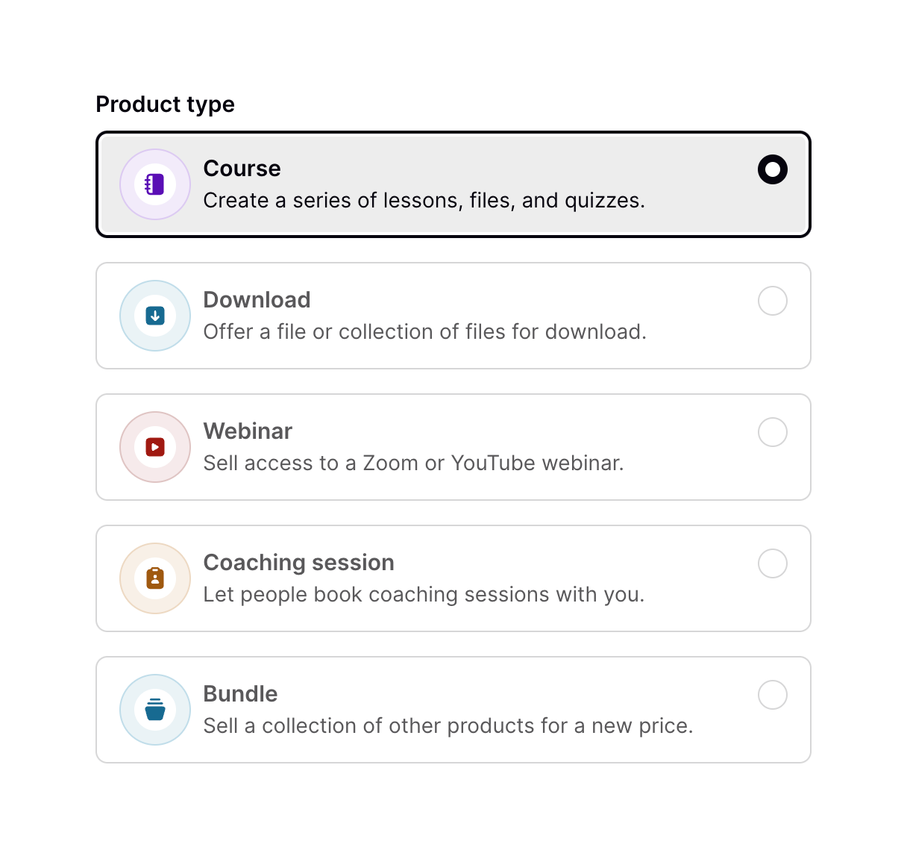Click the filled Course radio button
The width and height of the screenshot is (907, 859).
point(772,169)
